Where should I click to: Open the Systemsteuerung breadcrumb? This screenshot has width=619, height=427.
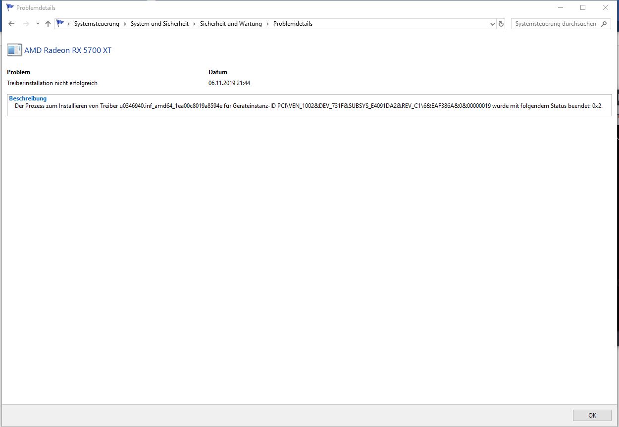(x=97, y=24)
